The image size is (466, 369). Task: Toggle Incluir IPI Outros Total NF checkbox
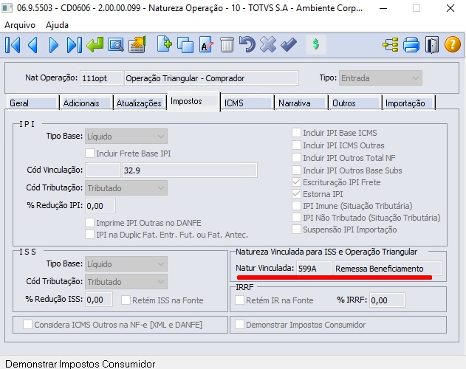click(x=296, y=157)
